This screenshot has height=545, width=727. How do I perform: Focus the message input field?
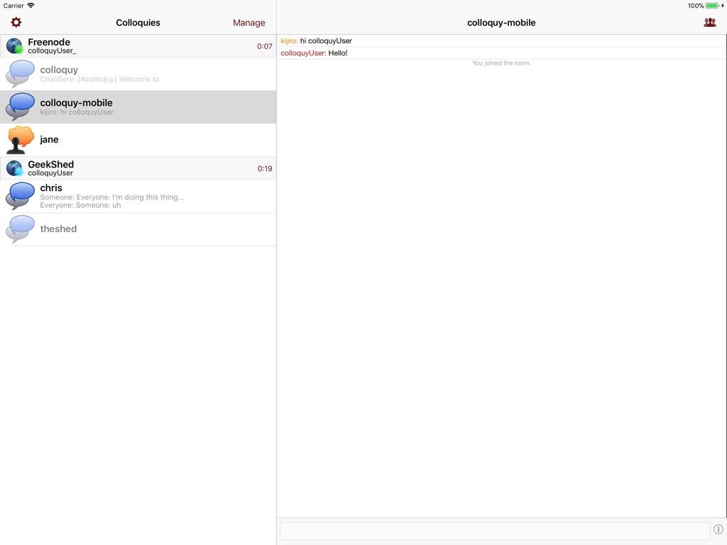pyautogui.click(x=495, y=531)
